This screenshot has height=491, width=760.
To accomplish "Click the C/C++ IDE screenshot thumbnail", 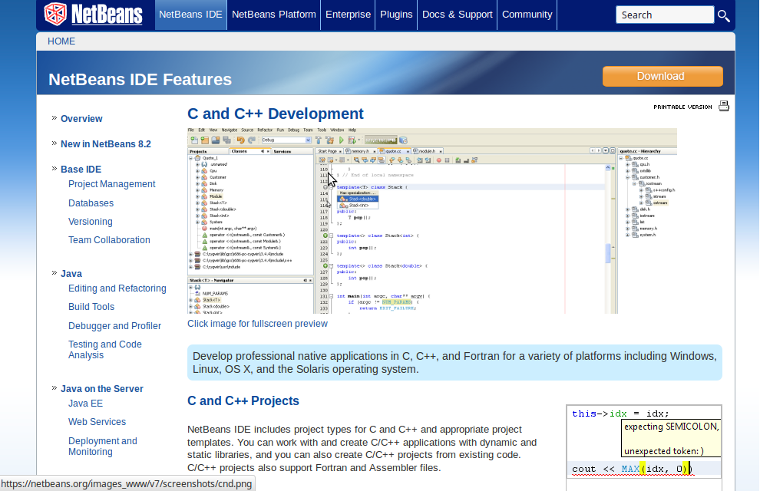I will pos(432,220).
